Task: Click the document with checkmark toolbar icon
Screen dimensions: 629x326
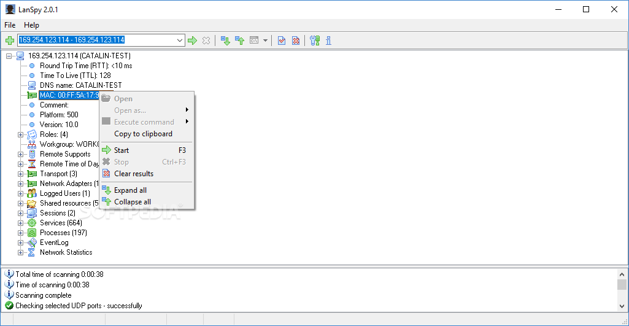Action: pyautogui.click(x=282, y=41)
